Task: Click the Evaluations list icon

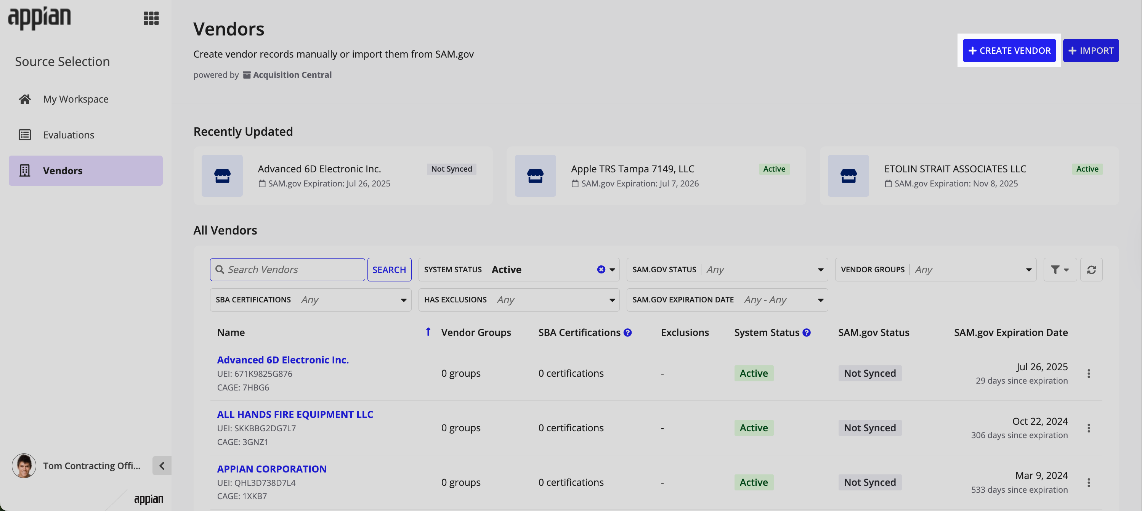Action: click(25, 134)
